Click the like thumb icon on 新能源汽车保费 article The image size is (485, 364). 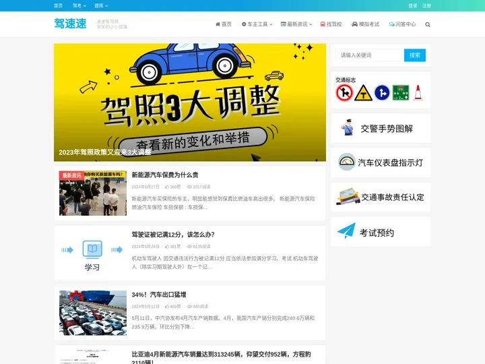tap(167, 187)
